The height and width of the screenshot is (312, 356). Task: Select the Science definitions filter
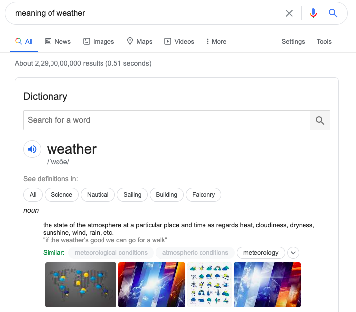[x=62, y=195]
